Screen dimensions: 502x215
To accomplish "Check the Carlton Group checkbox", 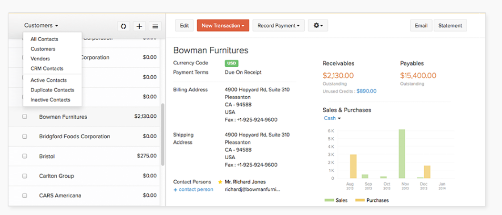I will [x=25, y=176].
